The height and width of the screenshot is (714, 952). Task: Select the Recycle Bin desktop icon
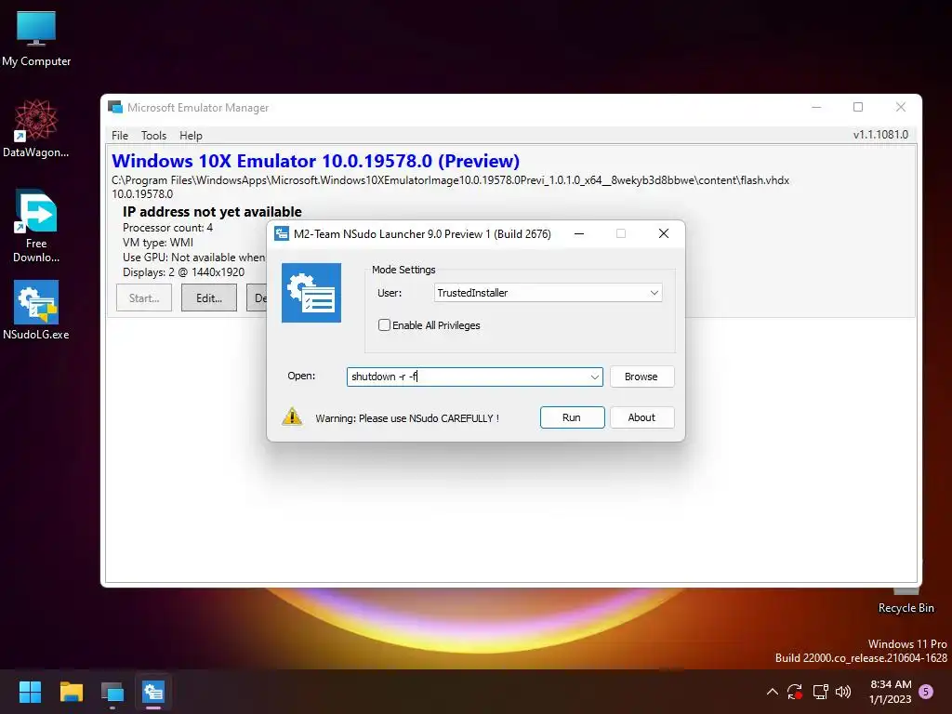click(906, 602)
